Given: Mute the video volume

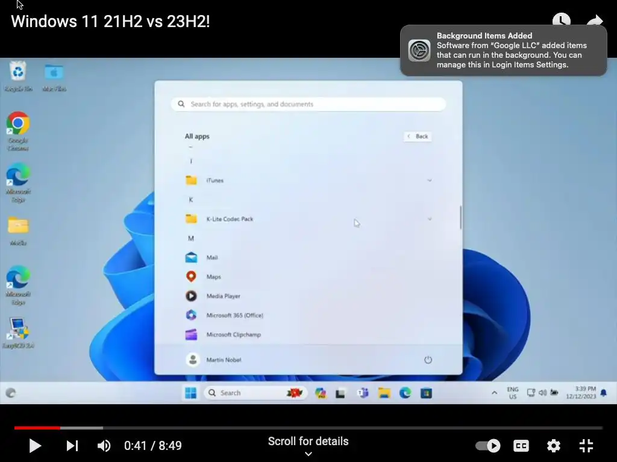Looking at the screenshot, I should coord(104,446).
